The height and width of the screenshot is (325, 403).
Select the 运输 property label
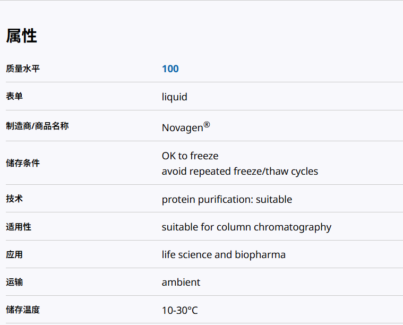[14, 282]
